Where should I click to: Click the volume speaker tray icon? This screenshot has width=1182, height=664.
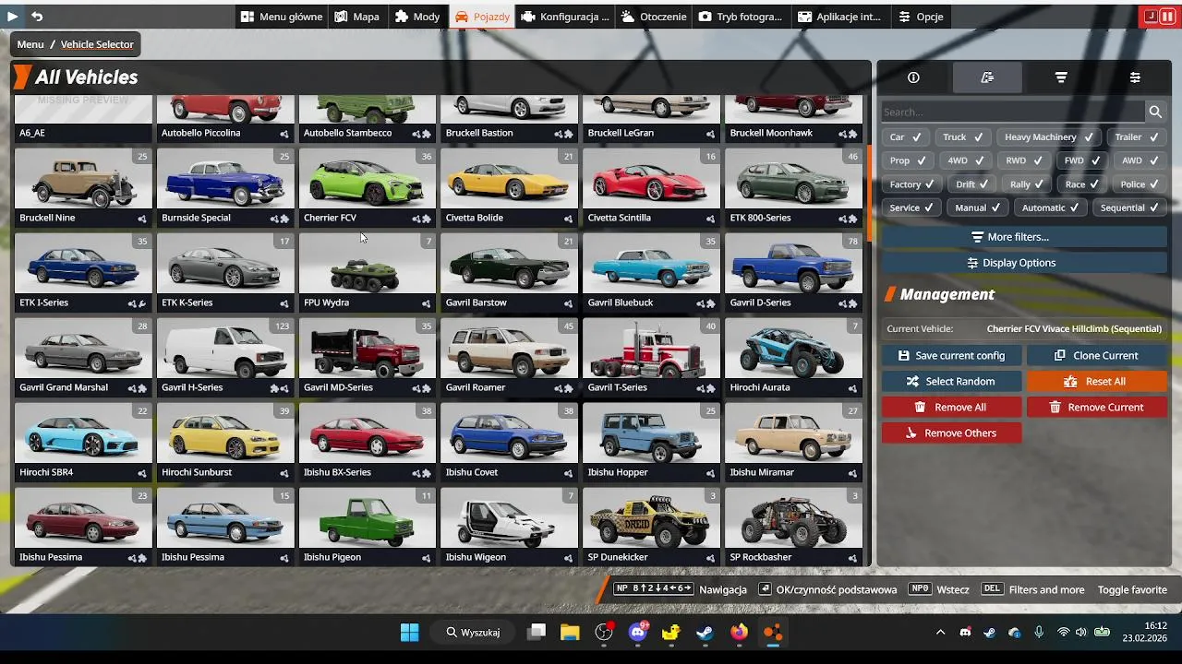pos(1081,633)
